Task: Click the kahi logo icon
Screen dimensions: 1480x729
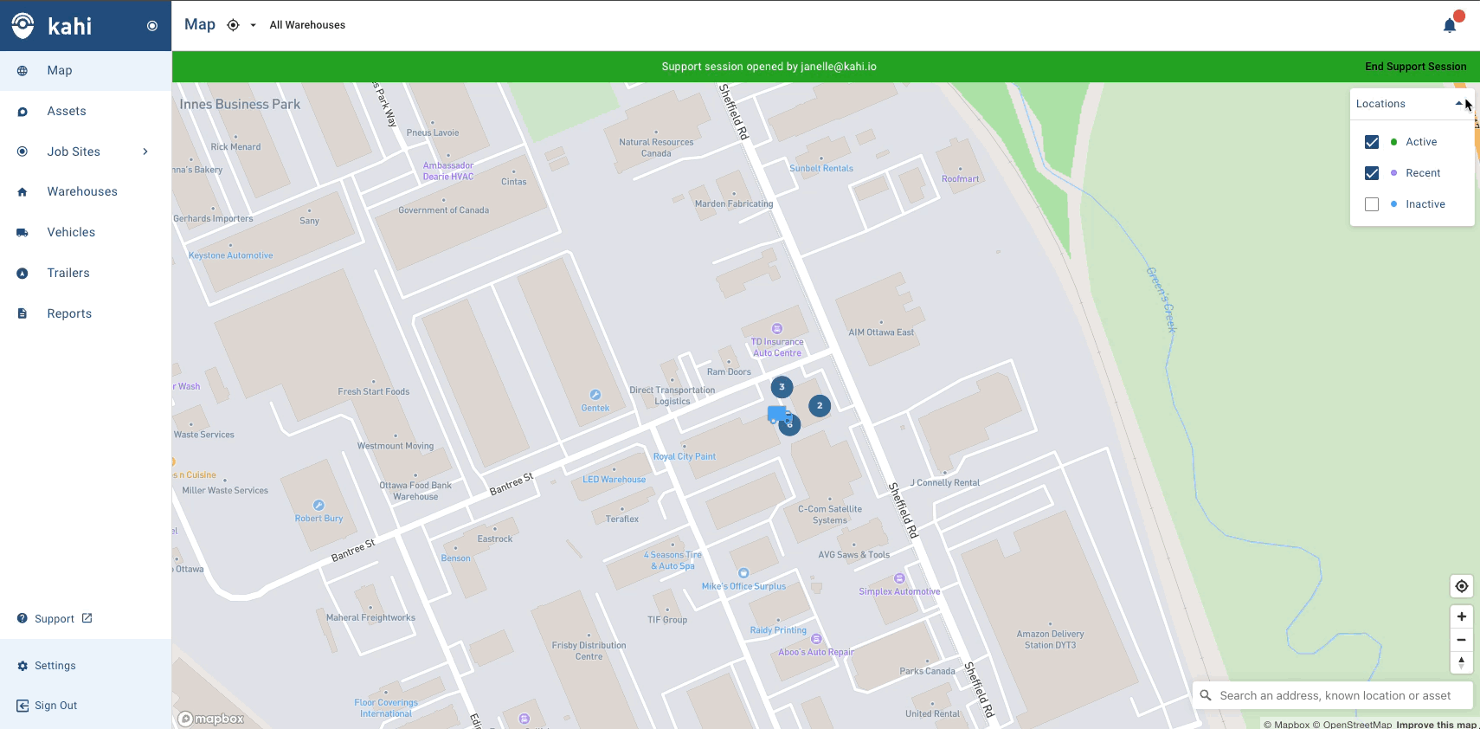Action: (23, 25)
